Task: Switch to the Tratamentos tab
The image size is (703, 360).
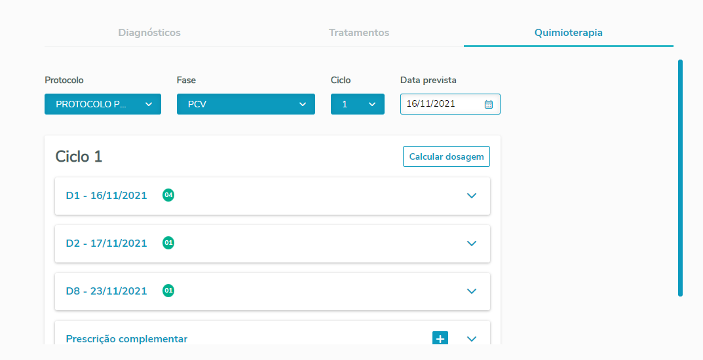Action: tap(359, 33)
